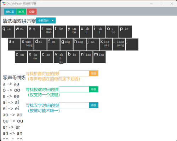Screen dimensions: 177x141
Task: Click the p key tile (ie)
Action: [125, 31]
